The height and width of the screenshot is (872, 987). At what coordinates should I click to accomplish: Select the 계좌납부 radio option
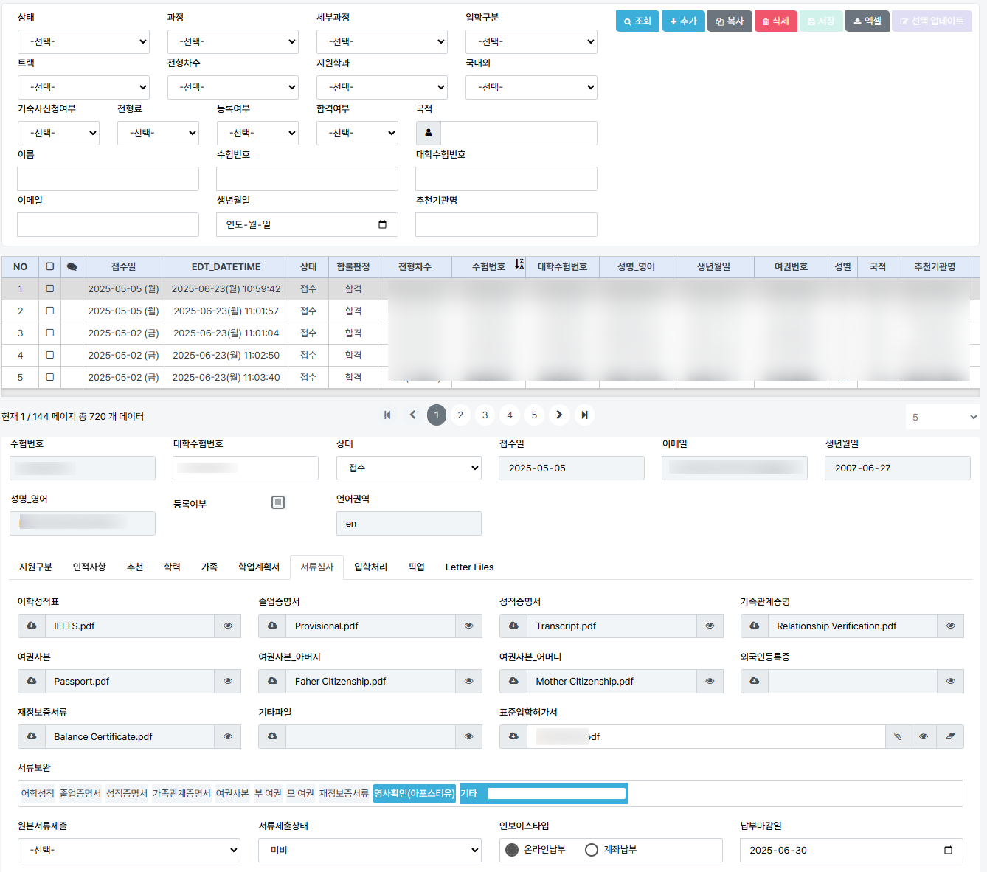click(592, 850)
